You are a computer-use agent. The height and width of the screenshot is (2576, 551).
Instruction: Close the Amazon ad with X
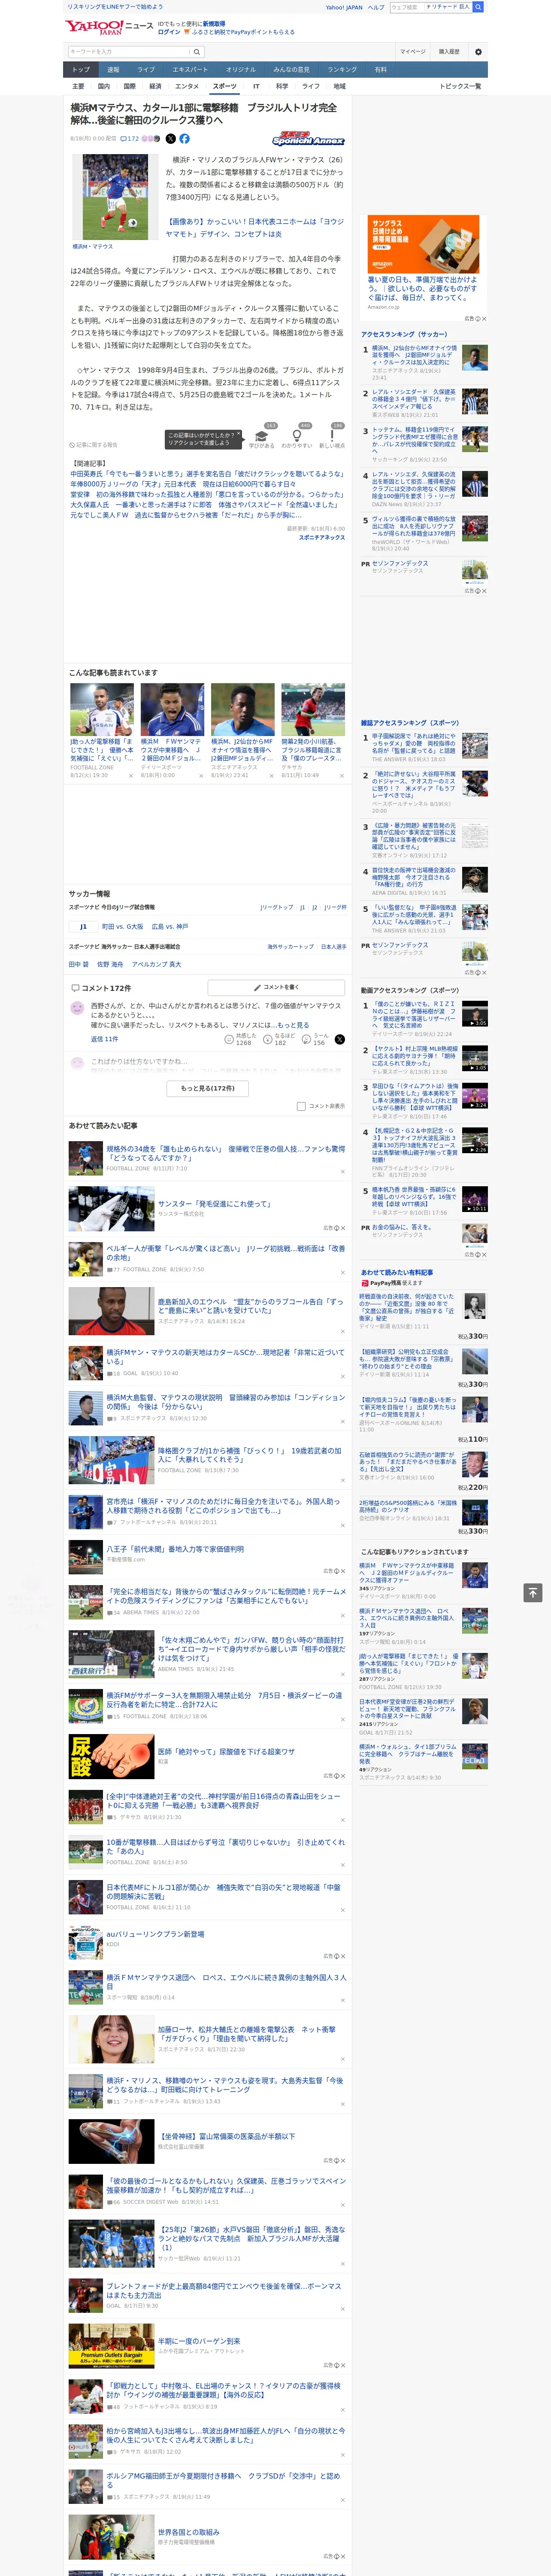484,319
